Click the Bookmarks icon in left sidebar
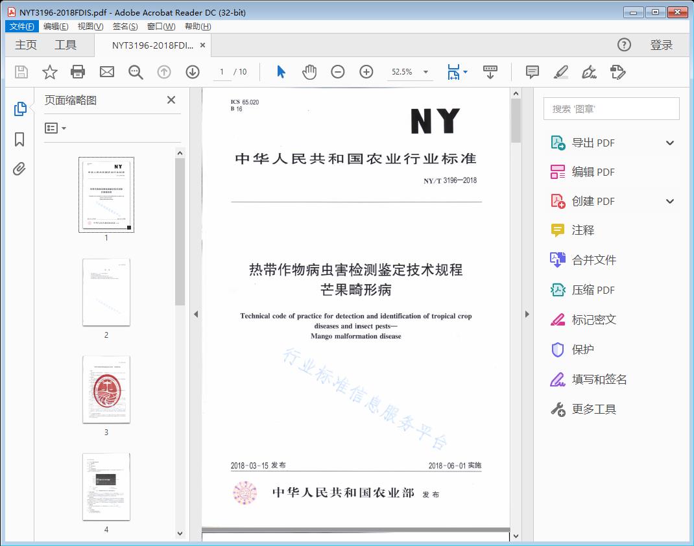694x546 pixels. [19, 138]
